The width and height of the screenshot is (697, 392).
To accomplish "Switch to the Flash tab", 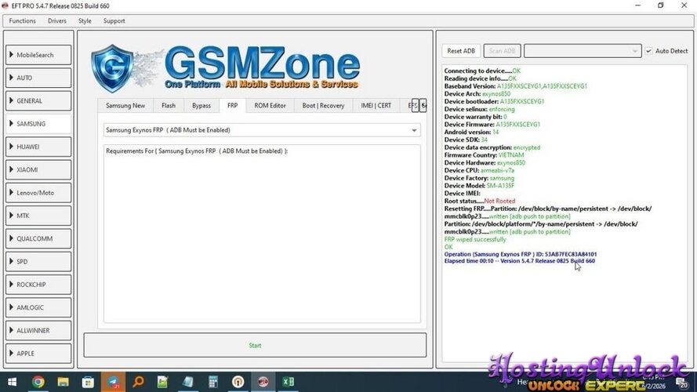I will (169, 106).
